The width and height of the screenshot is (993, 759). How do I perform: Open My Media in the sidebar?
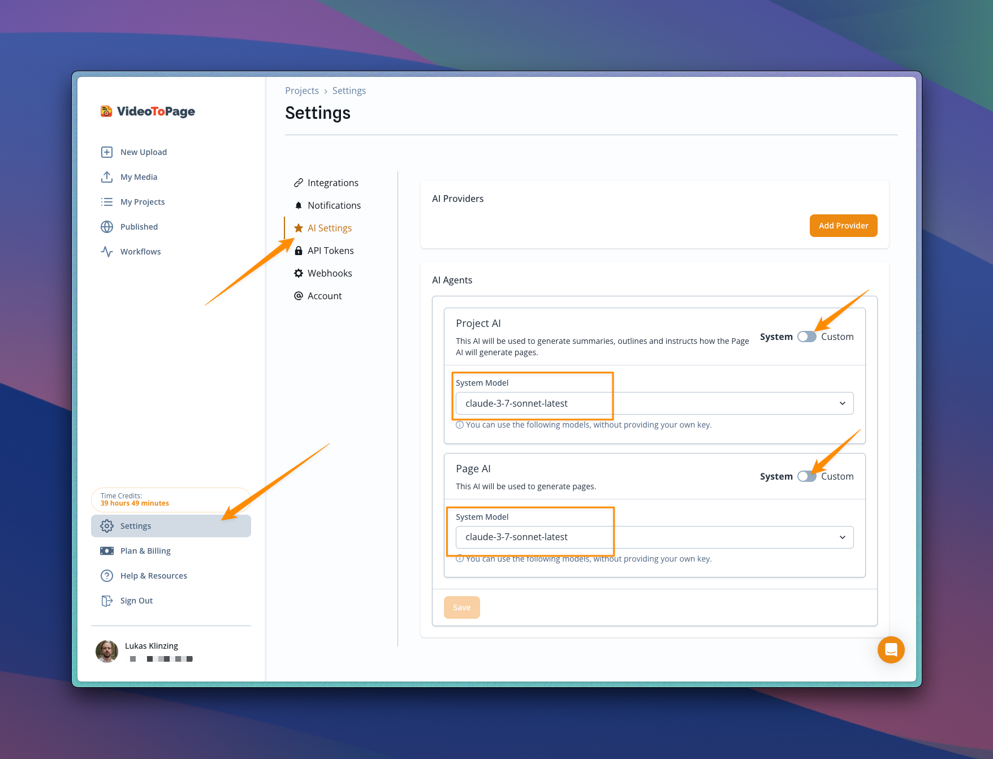coord(171,177)
